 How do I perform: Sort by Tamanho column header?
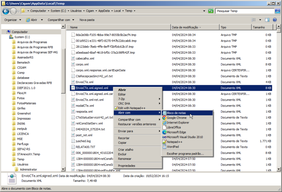pos(262,28)
